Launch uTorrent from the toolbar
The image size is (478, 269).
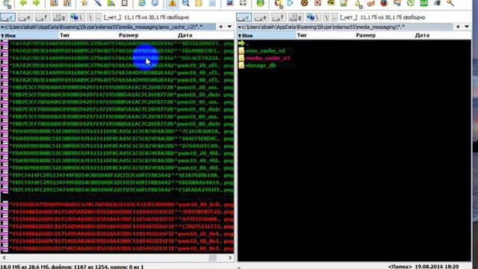(411, 3)
